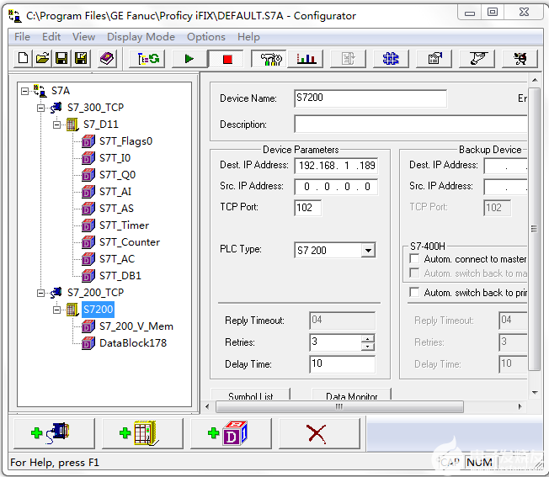
Task: Click the blue grid toolbar icon
Action: click(391, 58)
